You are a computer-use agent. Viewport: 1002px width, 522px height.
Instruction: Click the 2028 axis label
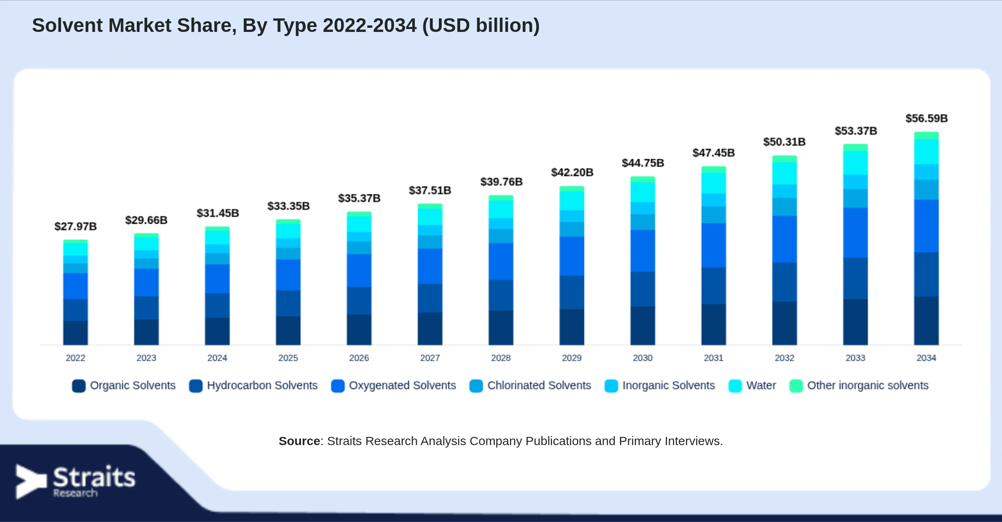click(501, 358)
